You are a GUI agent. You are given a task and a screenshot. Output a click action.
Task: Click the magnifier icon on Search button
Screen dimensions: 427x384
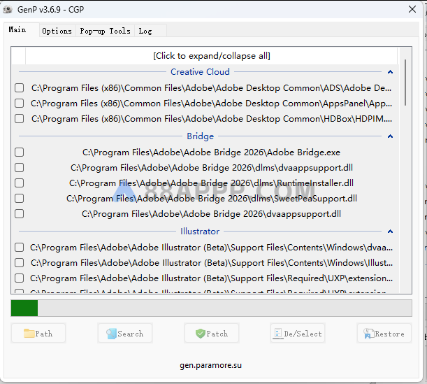tap(111, 334)
